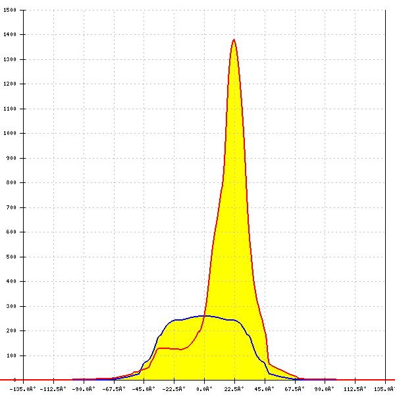Select the -22.5 degree x-axis label
This screenshot has width=395, height=395.
point(174,389)
